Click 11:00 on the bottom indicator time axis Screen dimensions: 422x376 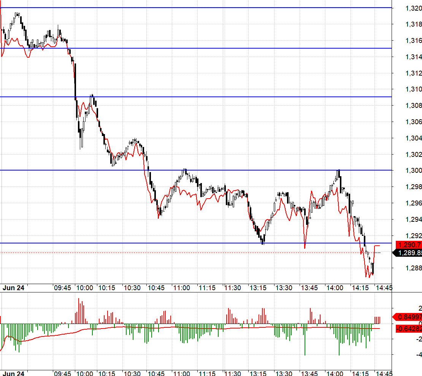(x=182, y=373)
